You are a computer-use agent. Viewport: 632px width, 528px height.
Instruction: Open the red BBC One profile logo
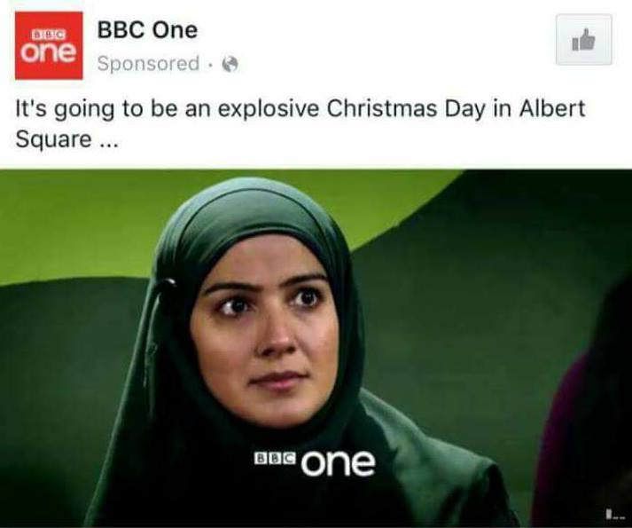pos(49,45)
